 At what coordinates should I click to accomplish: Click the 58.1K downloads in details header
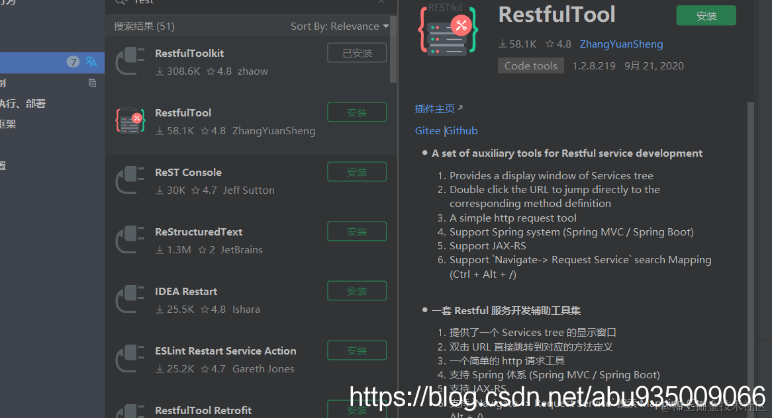coord(518,44)
